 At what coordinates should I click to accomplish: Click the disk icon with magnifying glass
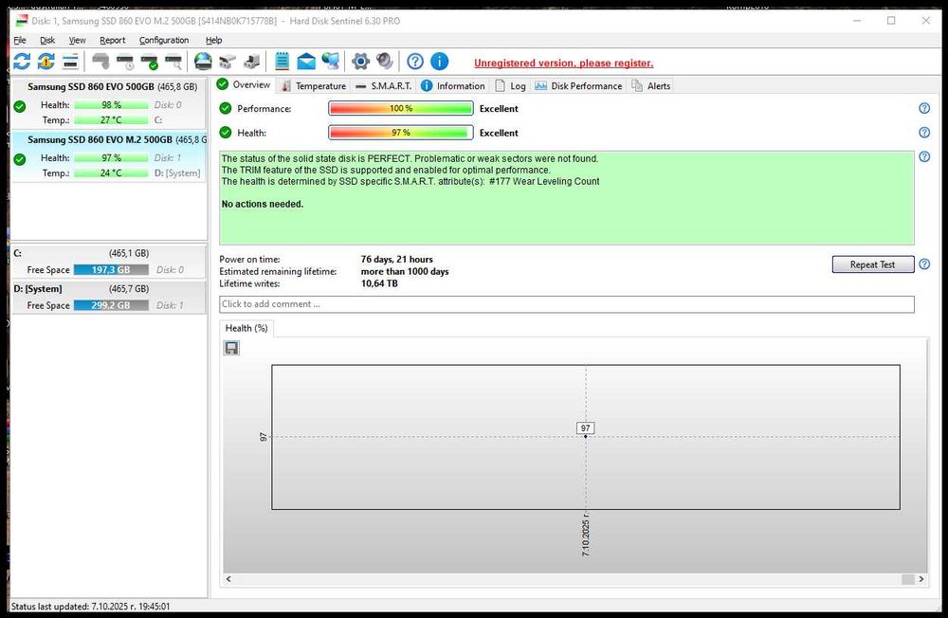[x=173, y=61]
